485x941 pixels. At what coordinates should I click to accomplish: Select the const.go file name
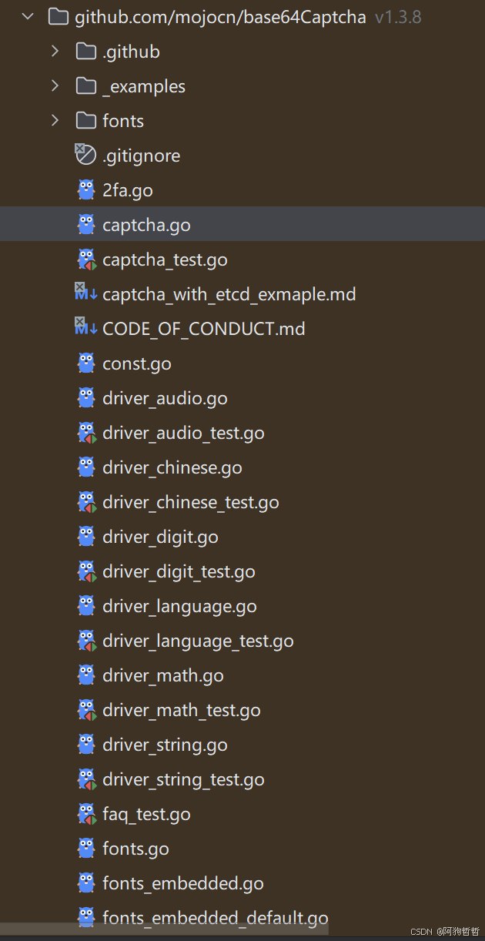click(x=137, y=363)
